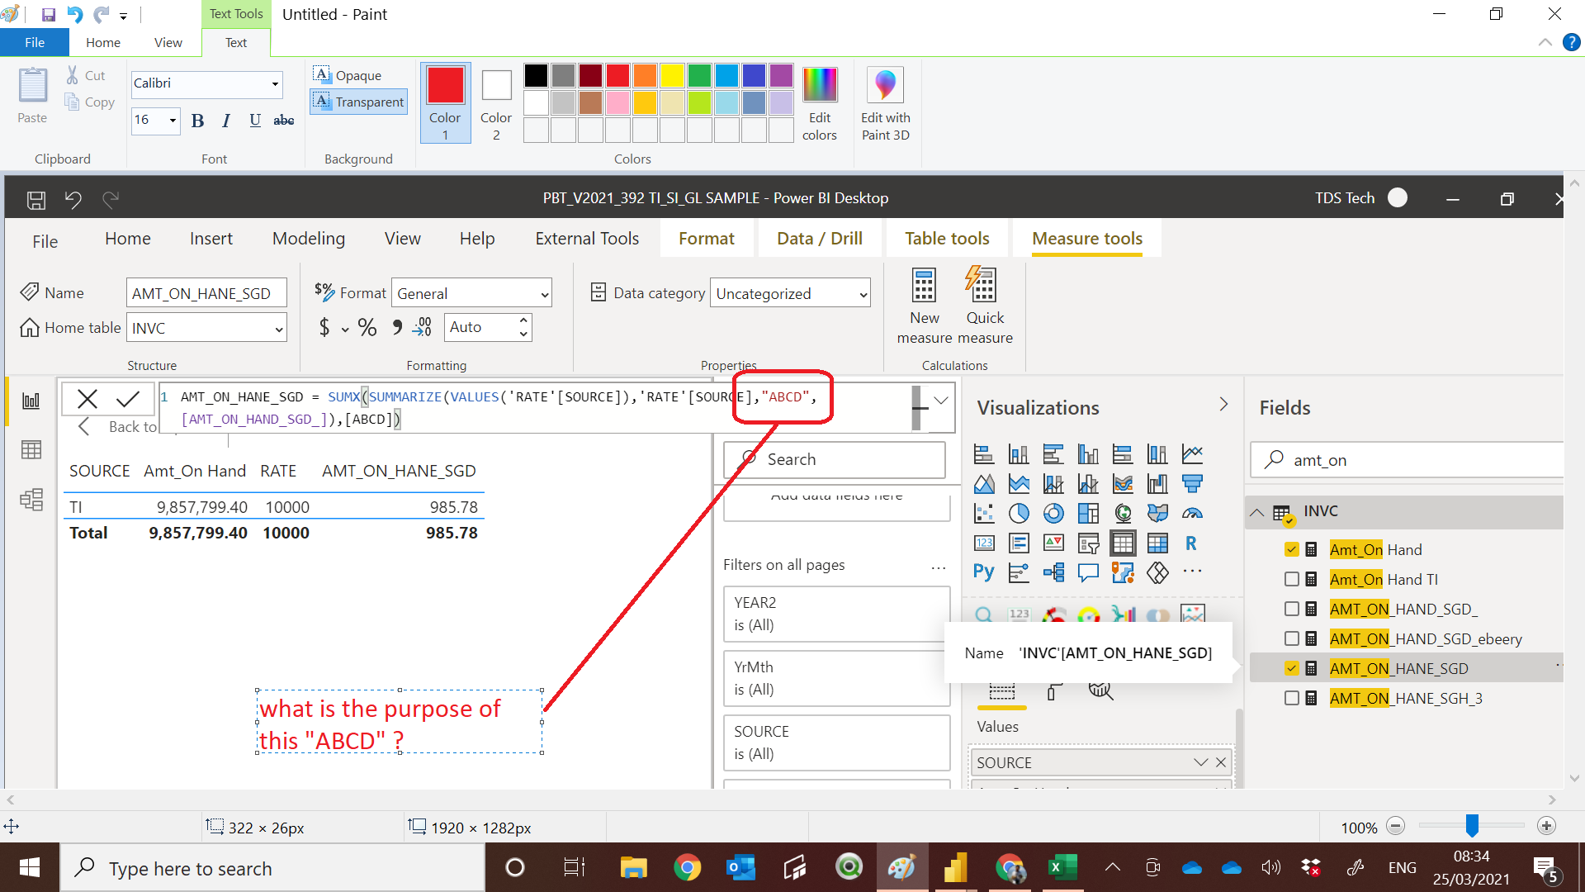Click the Paint undo arrow in title bar
The image size is (1585, 892).
pos(74,15)
